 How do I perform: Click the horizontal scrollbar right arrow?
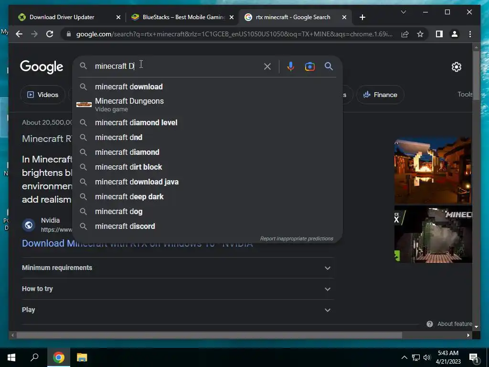coord(468,335)
